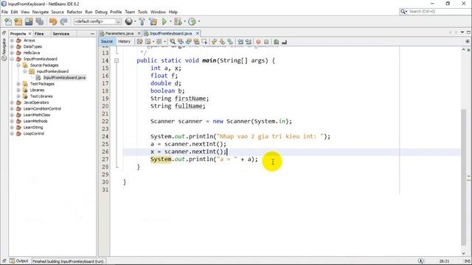472x265 pixels.
Task: Expand the Arrays project node
Action: click(12, 40)
